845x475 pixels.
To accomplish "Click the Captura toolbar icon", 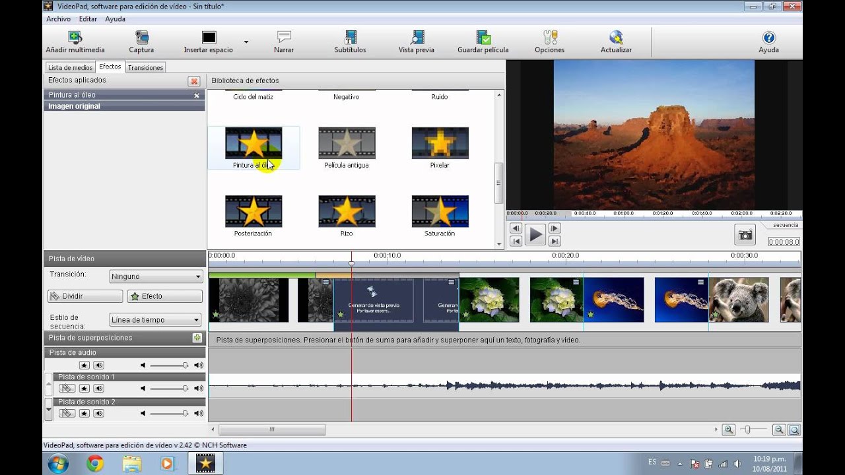I will [x=141, y=38].
